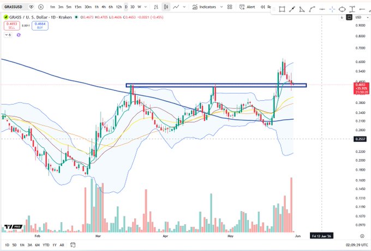Select the Triangle drawing tool
Viewport: 371px width, 251px height.
tap(302, 9)
